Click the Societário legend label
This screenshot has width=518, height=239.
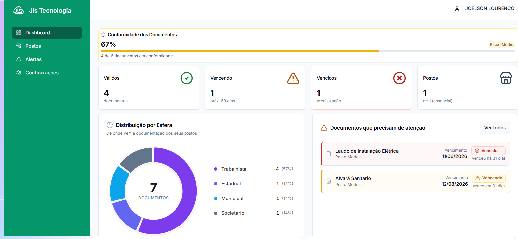point(233,213)
